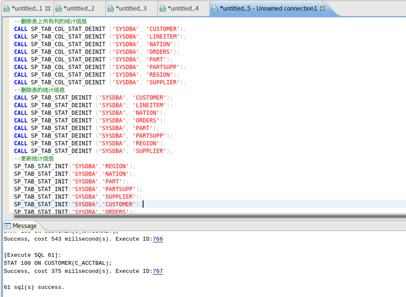Click the SP_TAB_COL_STAT_DEINIT 'LINEITEM' line
Screen dimensions: 406x297
(100, 37)
